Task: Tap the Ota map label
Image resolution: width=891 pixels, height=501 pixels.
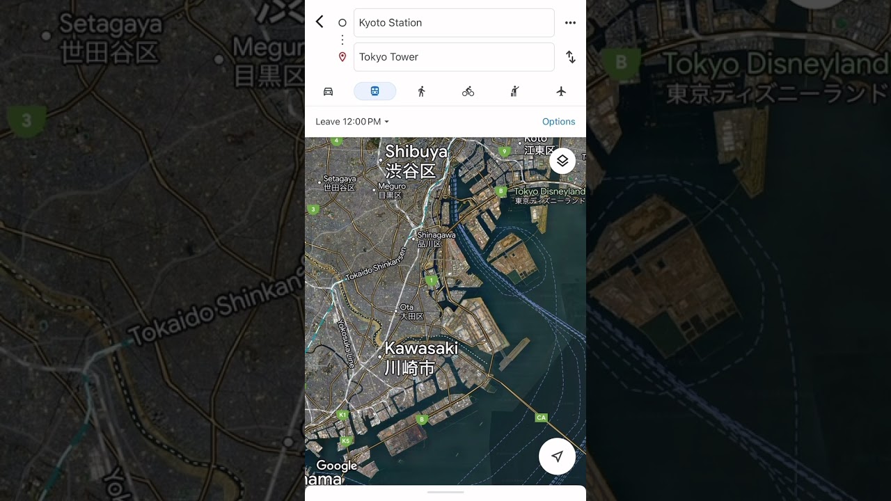Action: point(410,312)
